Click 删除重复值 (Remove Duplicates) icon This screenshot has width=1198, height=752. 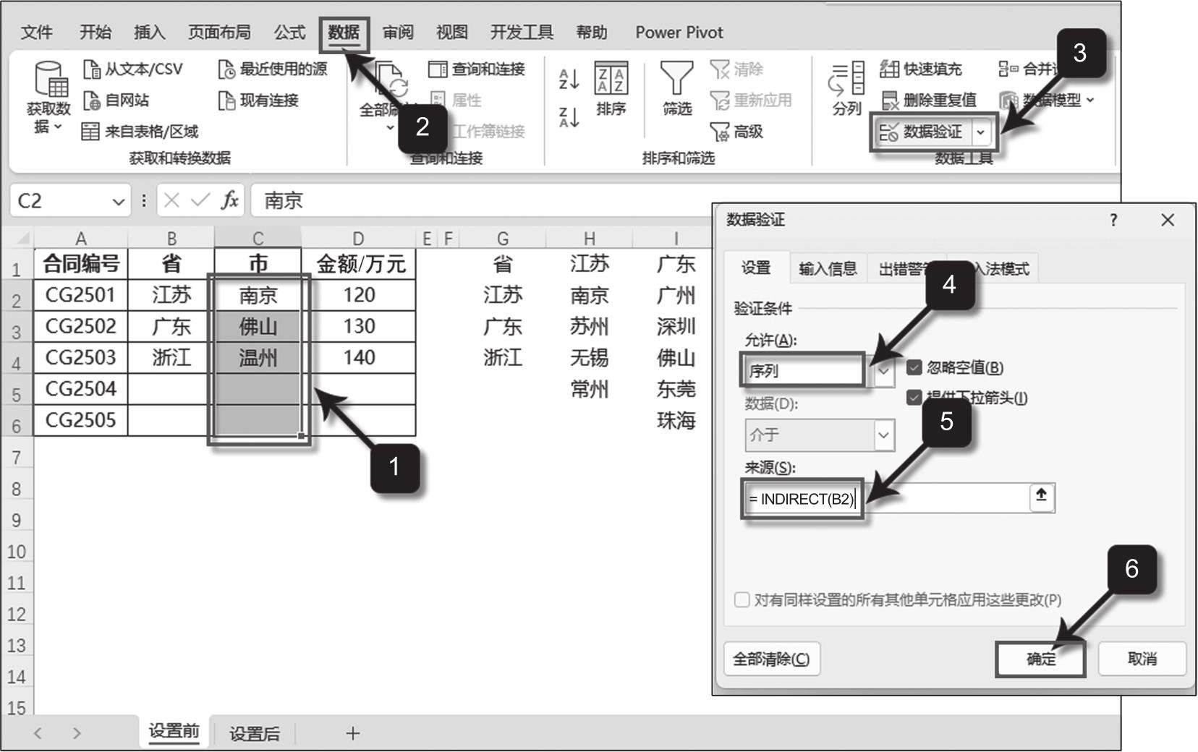[890, 101]
